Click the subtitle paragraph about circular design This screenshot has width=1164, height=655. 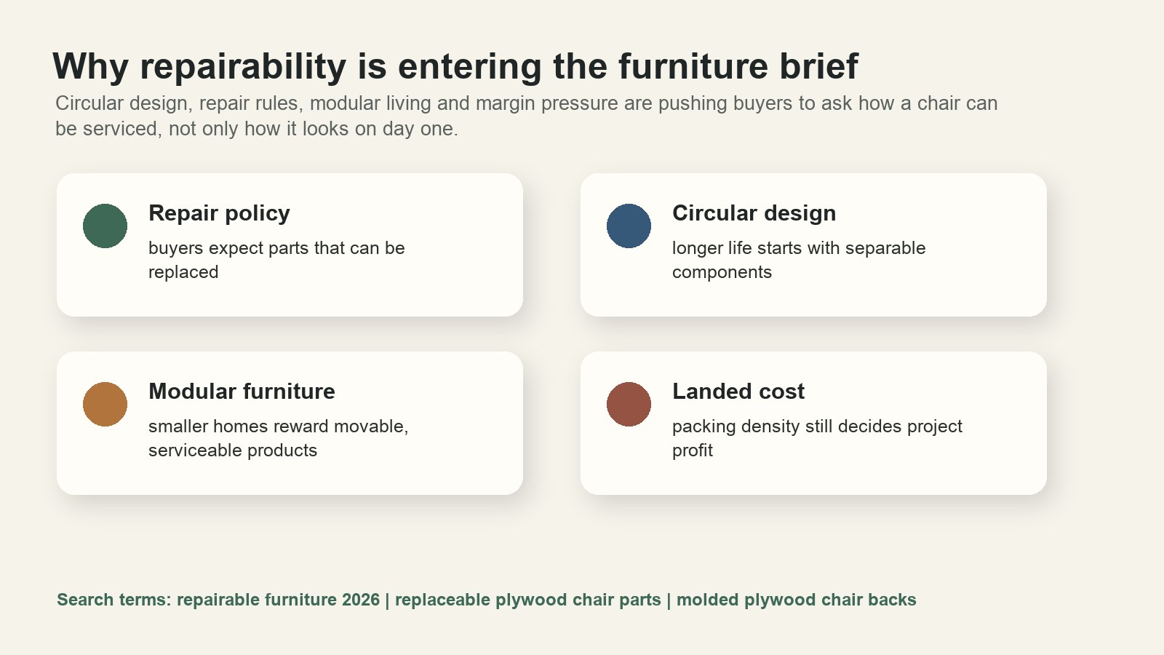(x=526, y=116)
